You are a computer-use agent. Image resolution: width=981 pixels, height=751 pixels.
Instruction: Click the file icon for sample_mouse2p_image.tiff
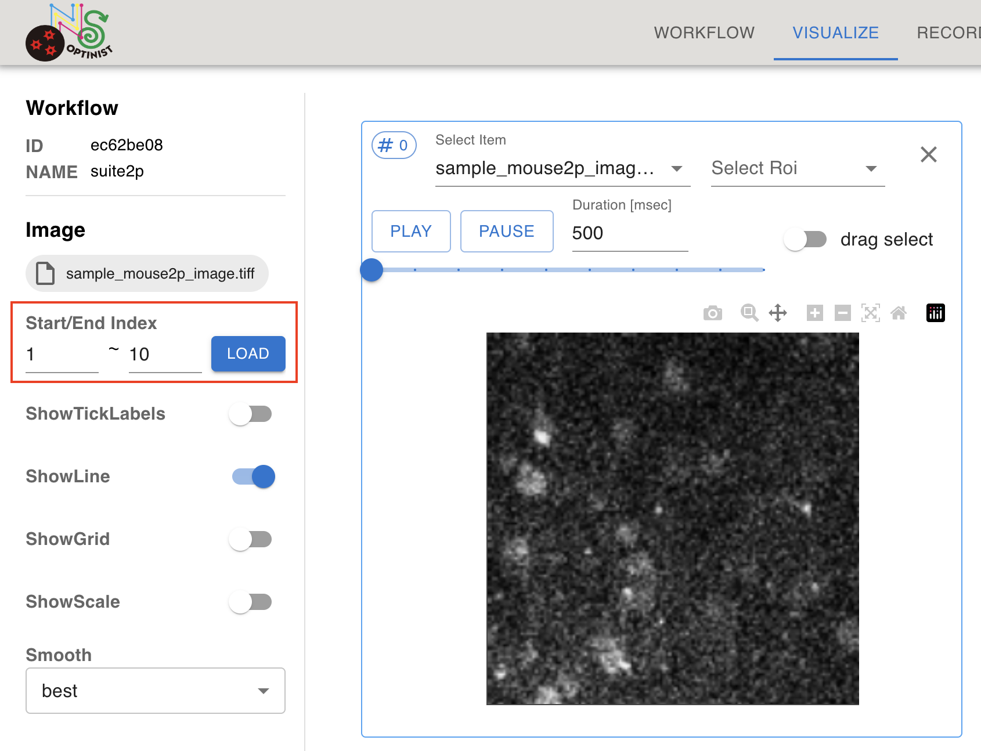coord(45,273)
